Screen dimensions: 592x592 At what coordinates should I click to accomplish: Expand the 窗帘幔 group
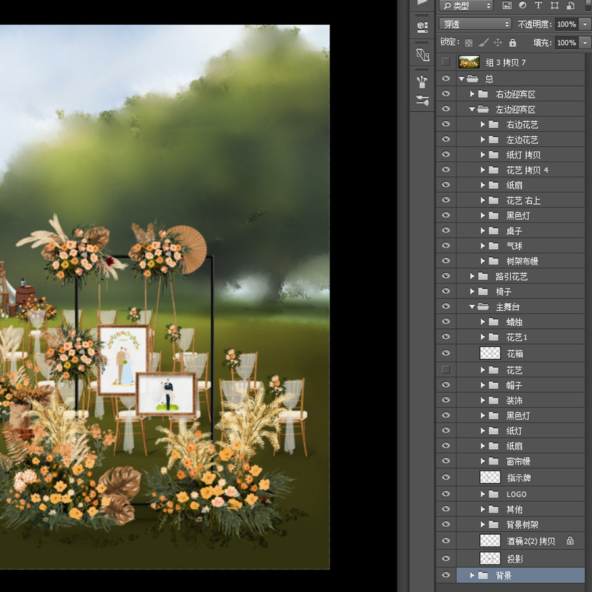[483, 461]
